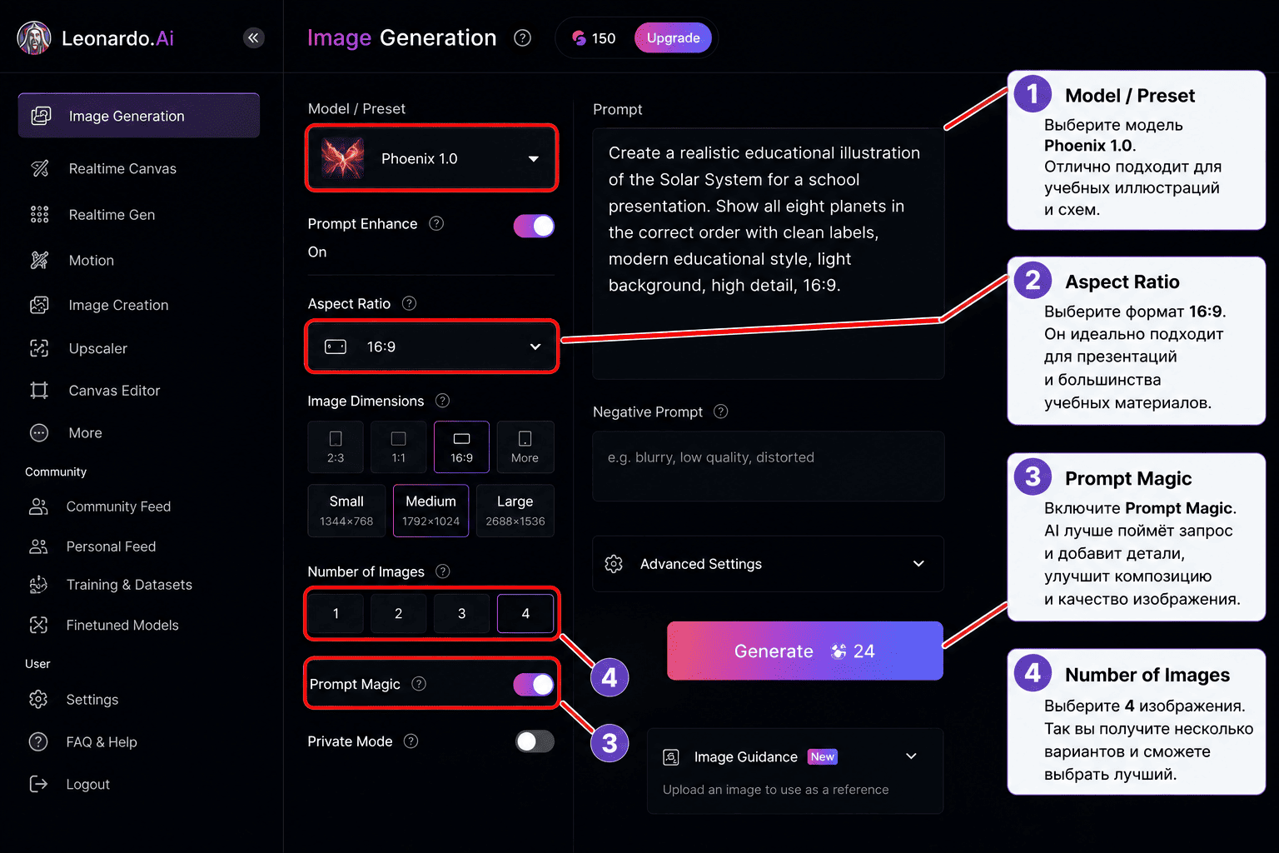Open Realtime Canvas from sidebar

coord(122,168)
